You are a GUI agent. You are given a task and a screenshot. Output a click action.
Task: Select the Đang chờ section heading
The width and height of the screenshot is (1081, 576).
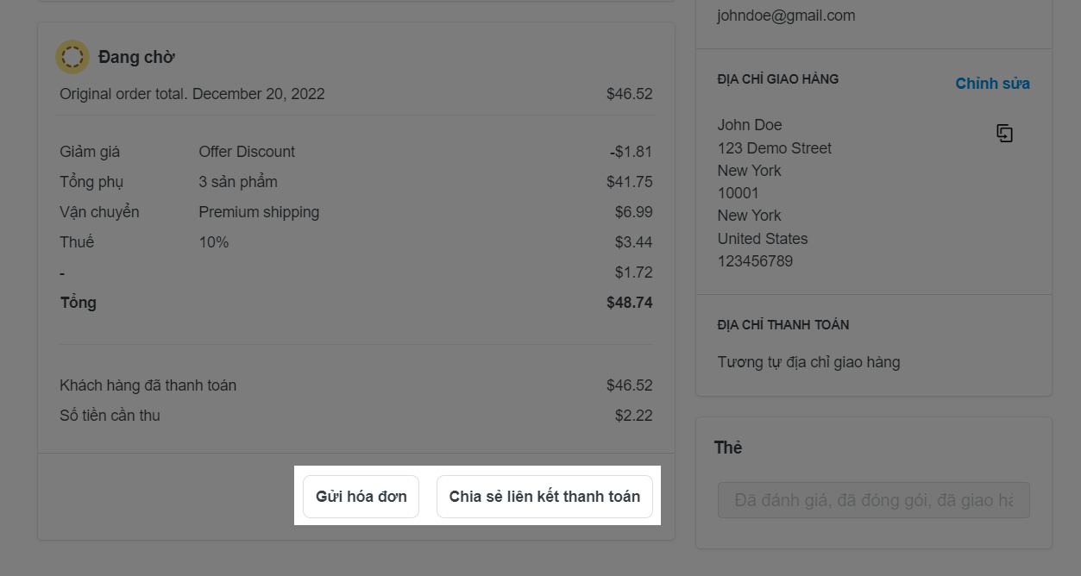136,58
